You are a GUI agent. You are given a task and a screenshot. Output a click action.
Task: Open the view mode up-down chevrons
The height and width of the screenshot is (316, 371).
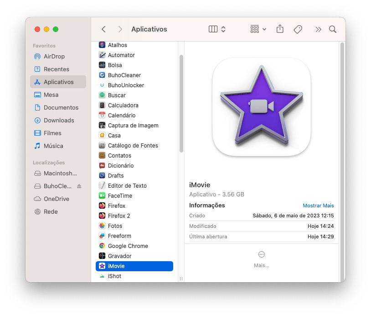tap(223, 29)
